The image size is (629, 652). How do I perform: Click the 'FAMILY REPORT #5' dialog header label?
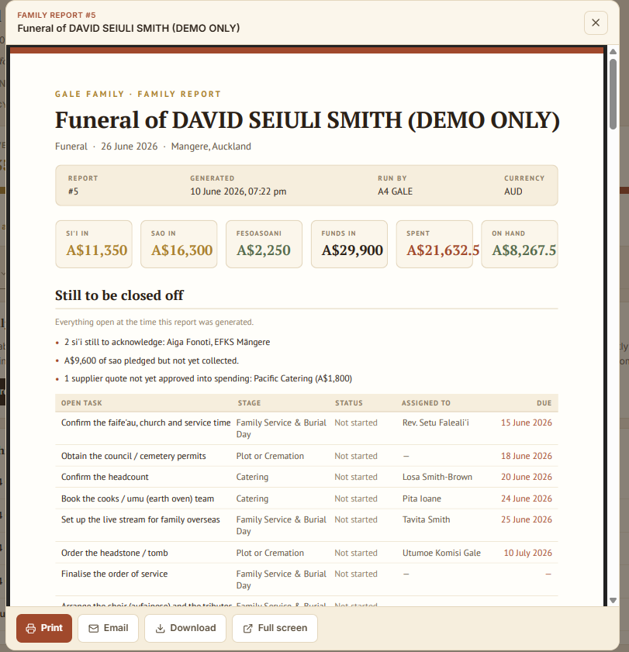coord(57,16)
